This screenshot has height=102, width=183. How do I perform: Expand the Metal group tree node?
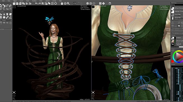click(177, 91)
